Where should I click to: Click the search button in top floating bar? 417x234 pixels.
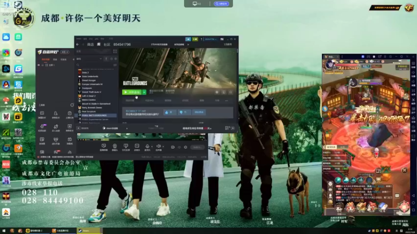point(221,4)
